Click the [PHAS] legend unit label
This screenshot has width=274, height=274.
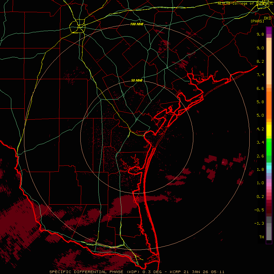click(257, 21)
